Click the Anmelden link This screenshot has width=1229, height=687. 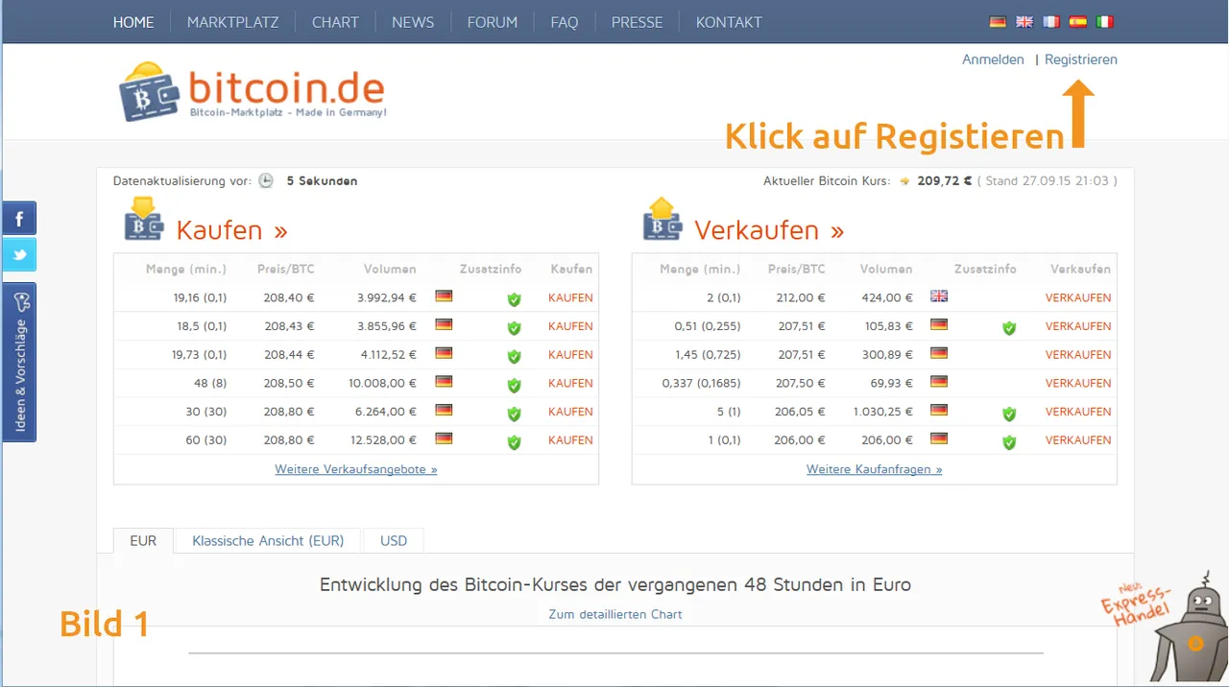pyautogui.click(x=993, y=59)
